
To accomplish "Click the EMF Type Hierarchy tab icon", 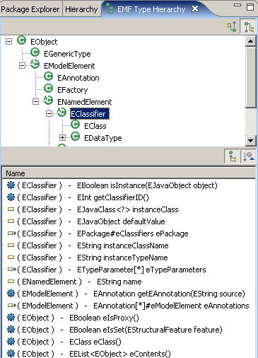I will tap(110, 8).
